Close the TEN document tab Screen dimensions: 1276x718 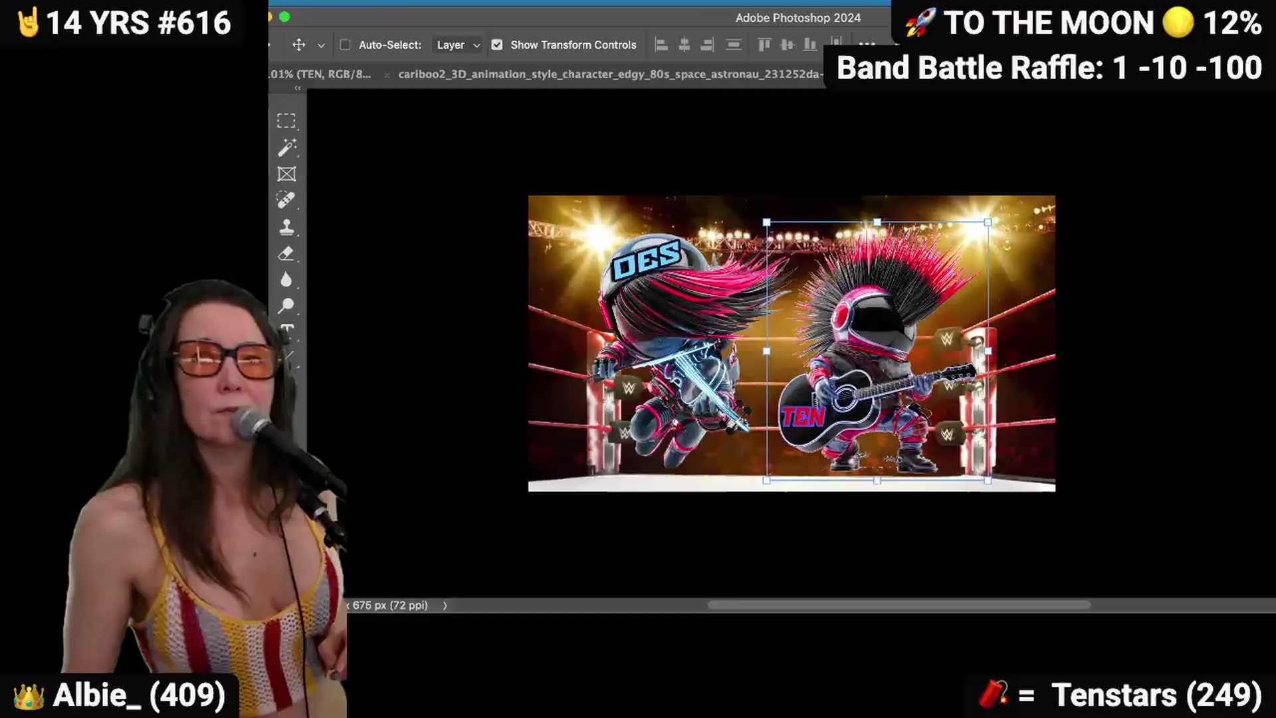pyautogui.click(x=387, y=75)
